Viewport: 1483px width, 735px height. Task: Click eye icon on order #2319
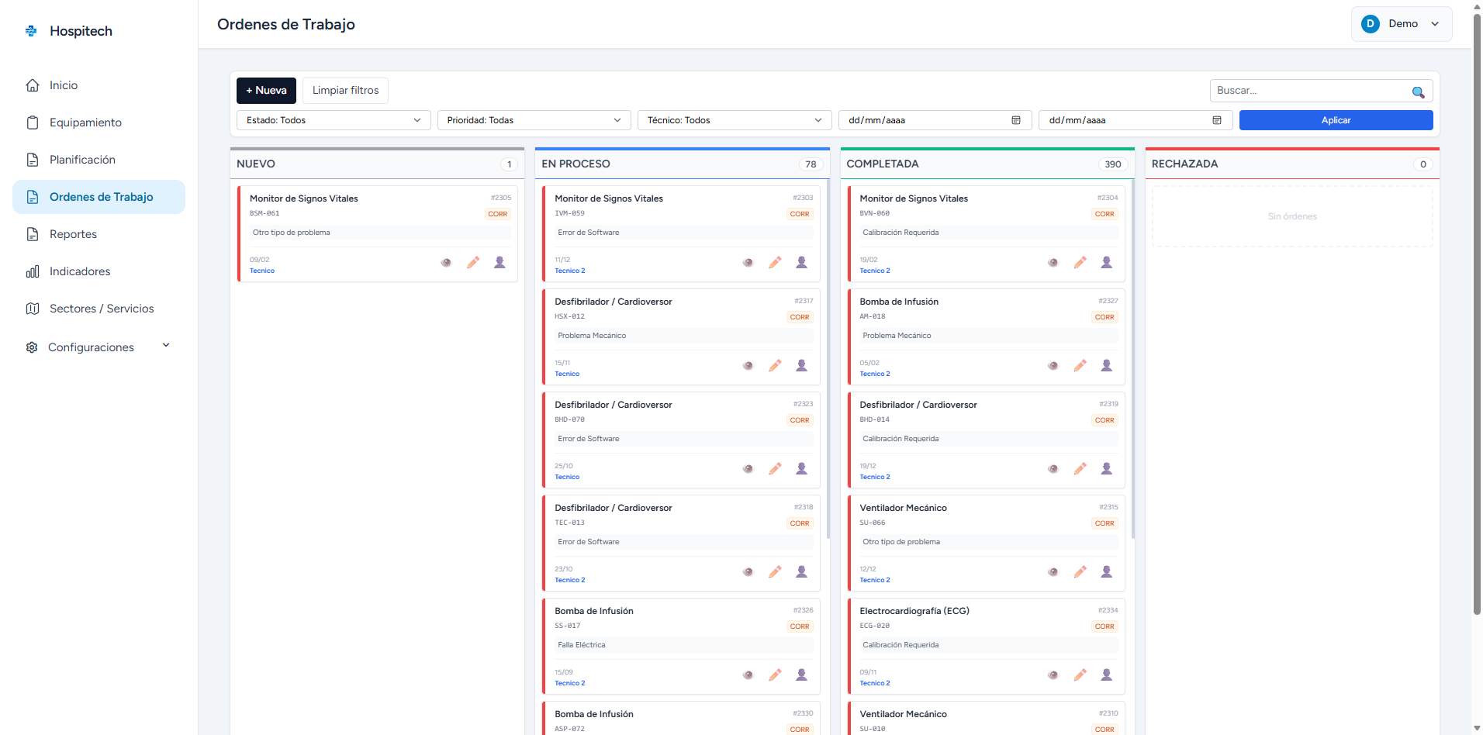coord(1053,469)
